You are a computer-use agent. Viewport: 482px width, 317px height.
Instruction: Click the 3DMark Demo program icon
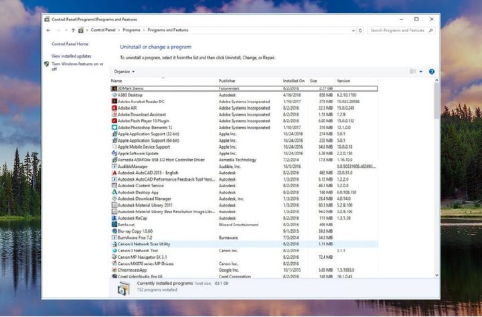(114, 88)
